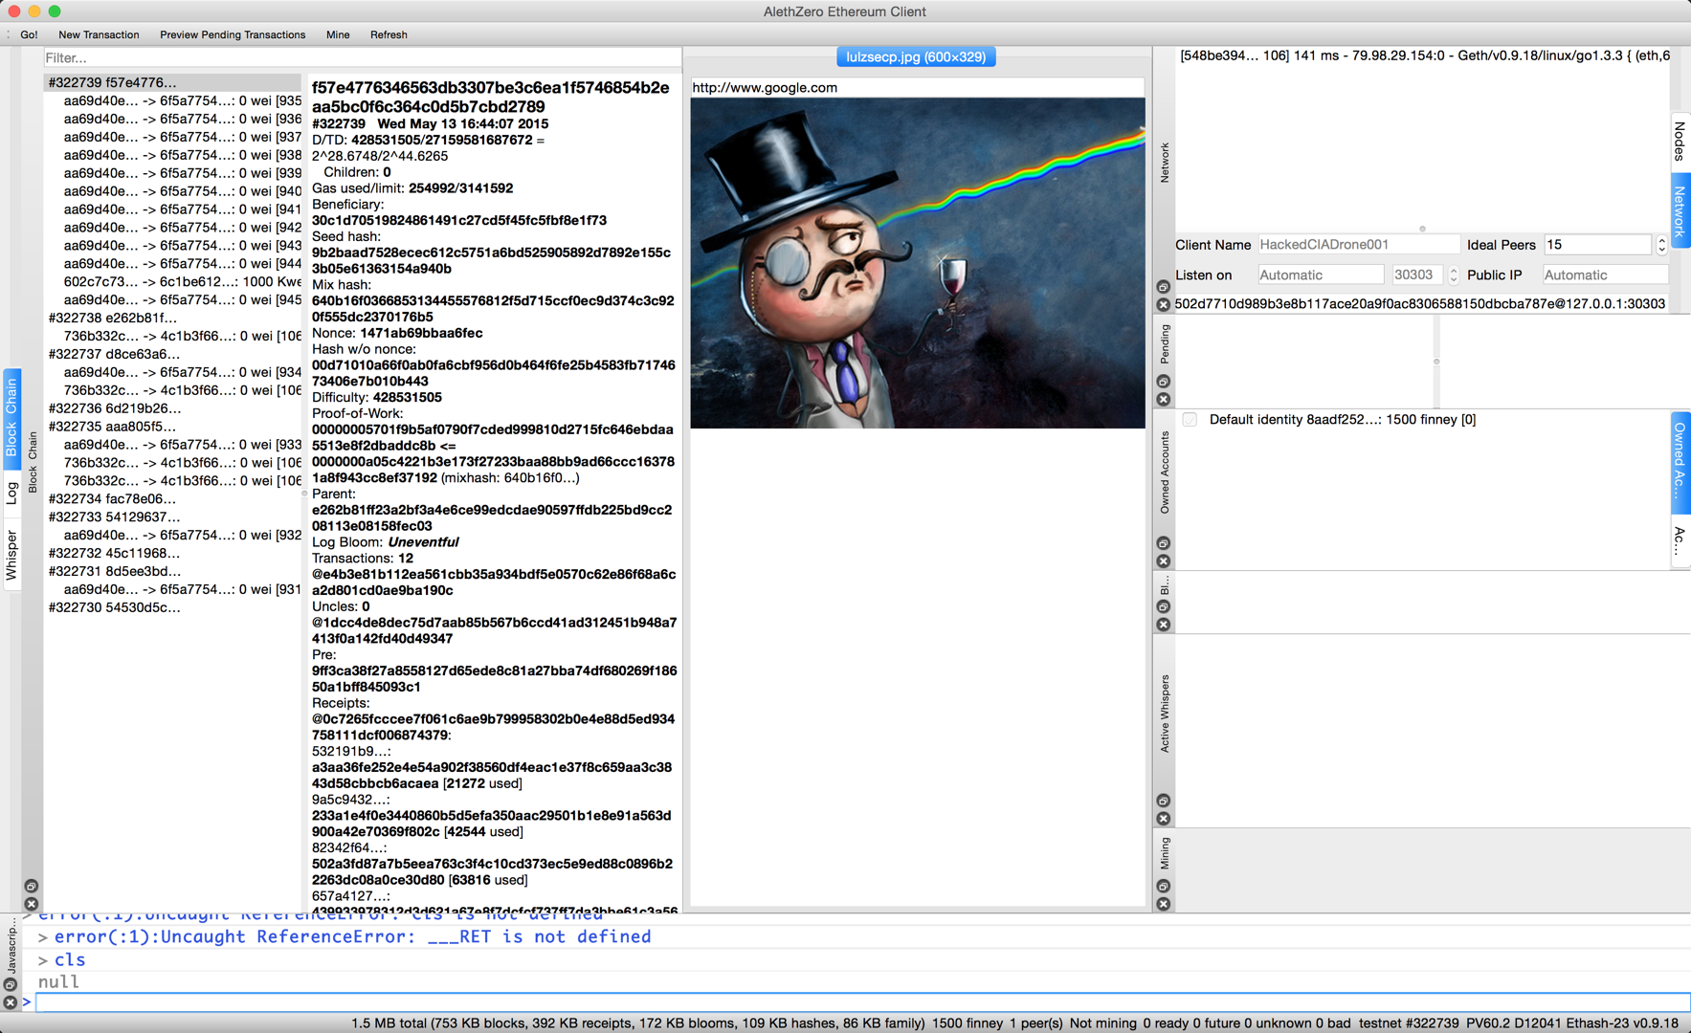Click 'Not mining' in the status bar
The image size is (1691, 1033).
tap(1102, 1022)
